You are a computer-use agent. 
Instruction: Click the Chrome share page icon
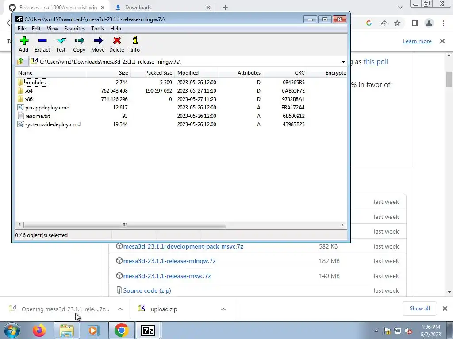383,23
